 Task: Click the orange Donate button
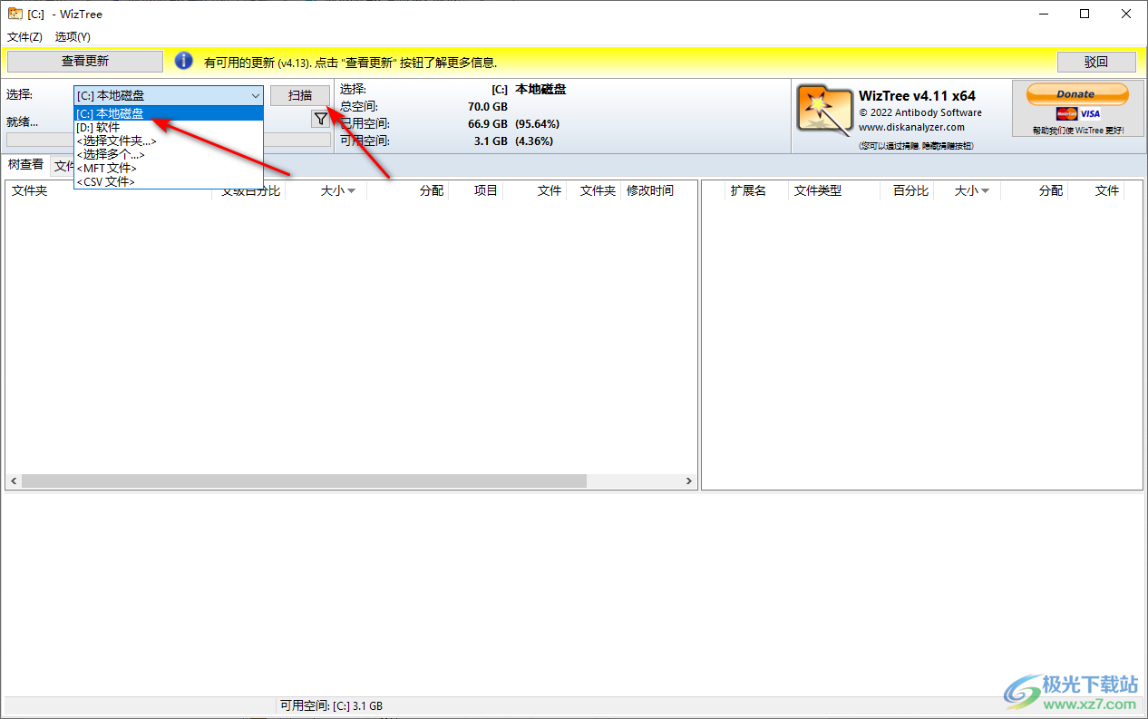1076,94
